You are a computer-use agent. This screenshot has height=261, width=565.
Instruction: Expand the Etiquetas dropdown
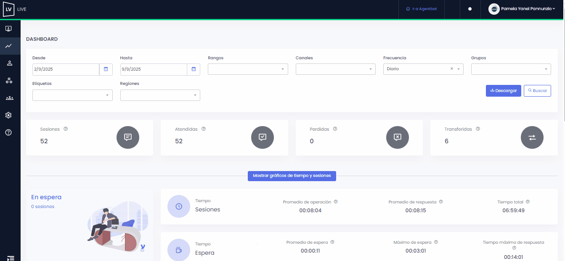tap(72, 95)
